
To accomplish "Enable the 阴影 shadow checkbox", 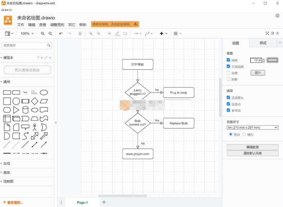I will pyautogui.click(x=228, y=79).
